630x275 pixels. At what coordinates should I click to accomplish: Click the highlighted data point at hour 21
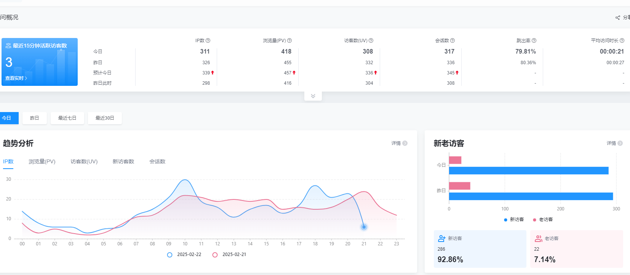click(364, 227)
